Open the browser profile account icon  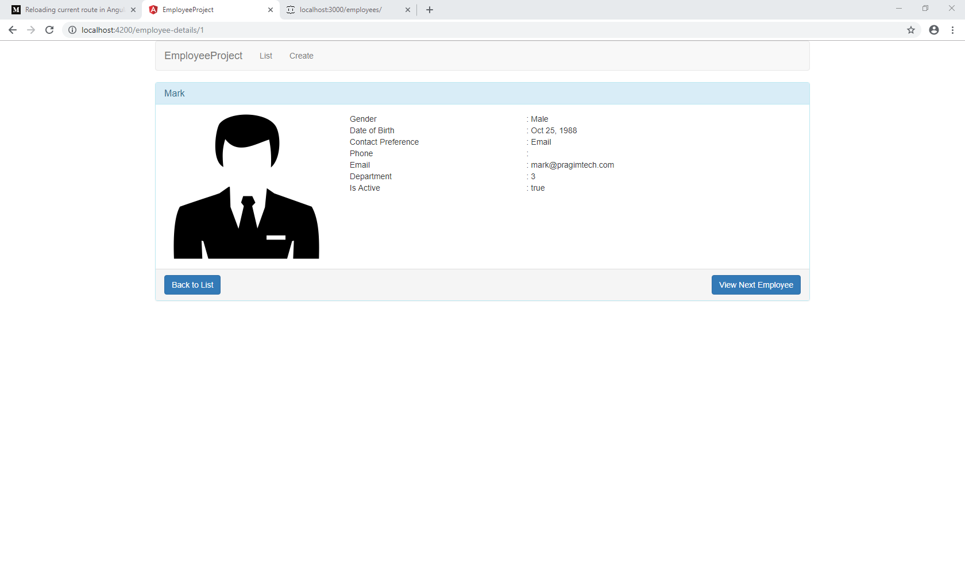933,30
